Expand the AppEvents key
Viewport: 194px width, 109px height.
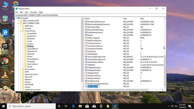tap(21, 26)
